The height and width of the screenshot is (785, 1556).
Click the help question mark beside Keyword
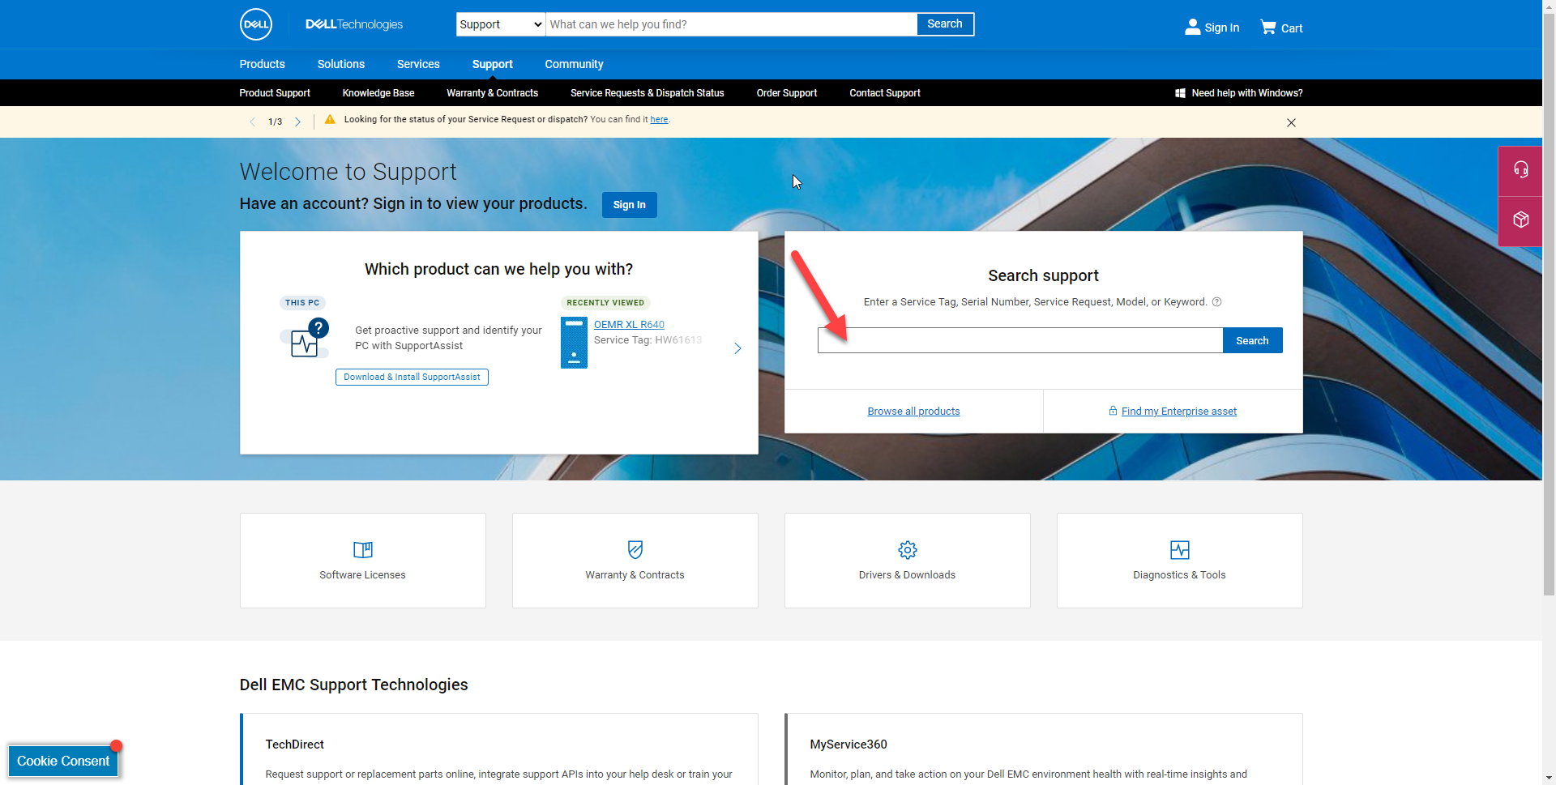[x=1216, y=301]
